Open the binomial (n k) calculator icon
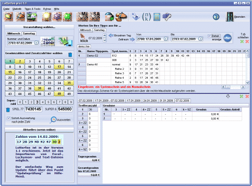The height and width of the screenshot is (186, 252). (146, 17)
